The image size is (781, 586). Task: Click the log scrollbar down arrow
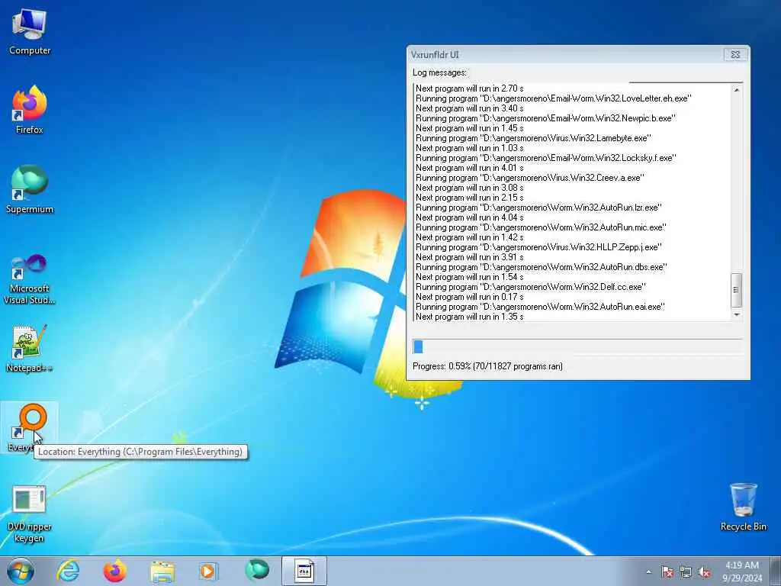coord(736,315)
